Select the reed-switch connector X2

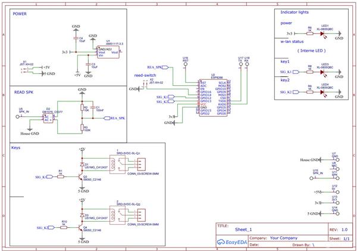pos(145,85)
